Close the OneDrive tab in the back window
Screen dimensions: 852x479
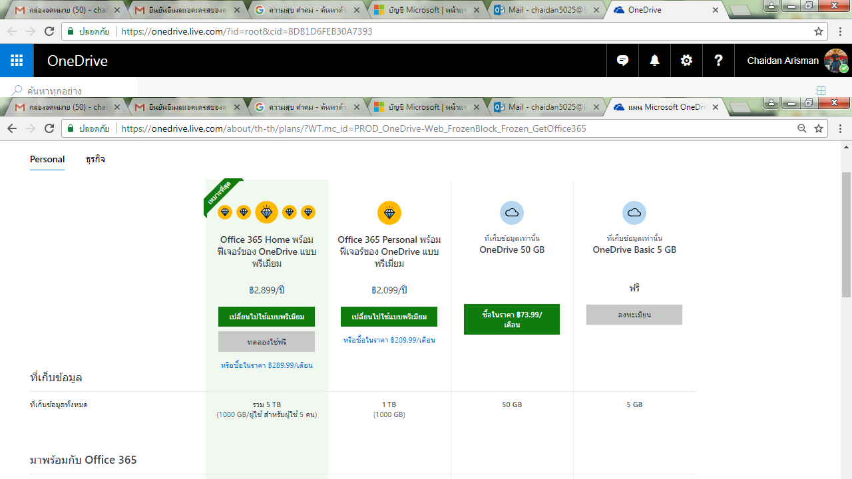716,10
